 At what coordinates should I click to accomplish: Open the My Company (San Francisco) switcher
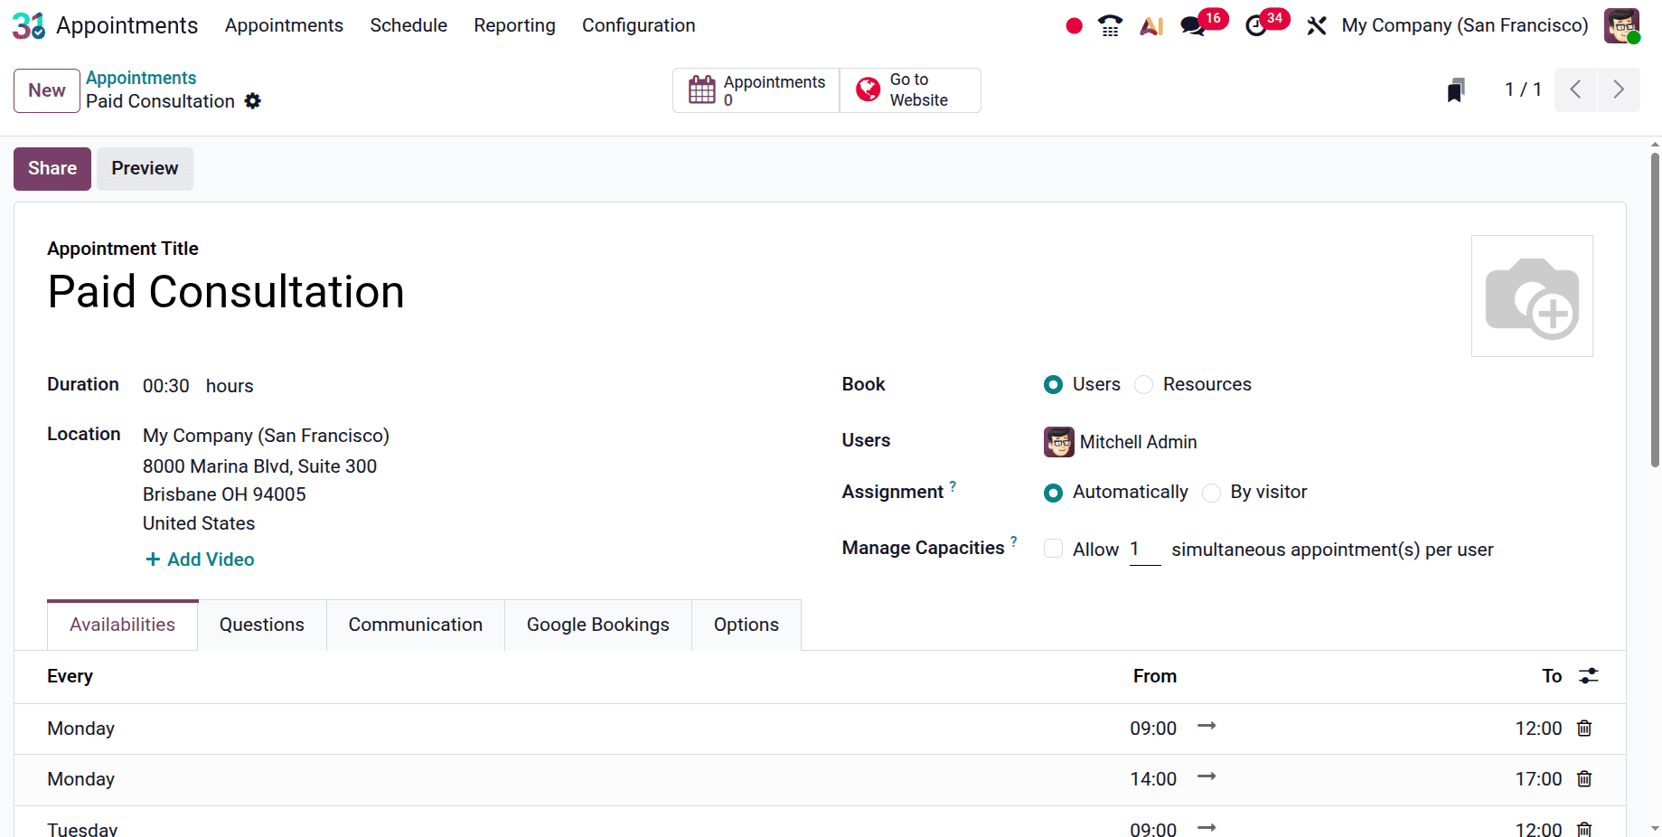click(1464, 25)
